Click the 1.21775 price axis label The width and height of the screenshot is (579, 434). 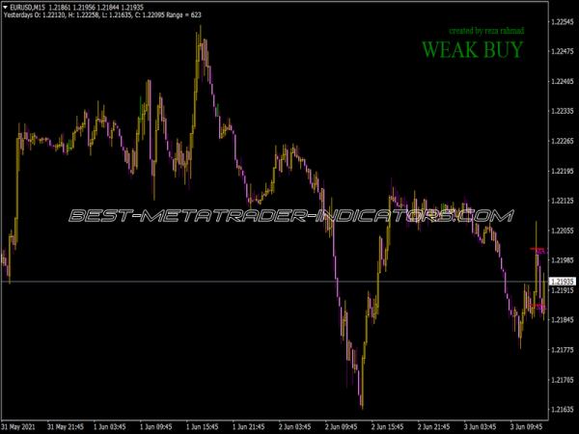[x=563, y=350]
